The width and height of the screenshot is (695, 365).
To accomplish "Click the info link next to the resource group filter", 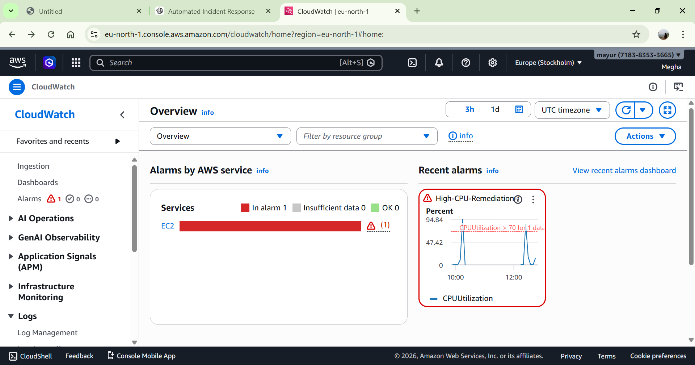I will click(x=461, y=136).
